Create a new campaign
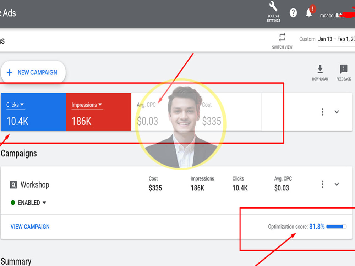This screenshot has width=355, height=266. pos(33,72)
